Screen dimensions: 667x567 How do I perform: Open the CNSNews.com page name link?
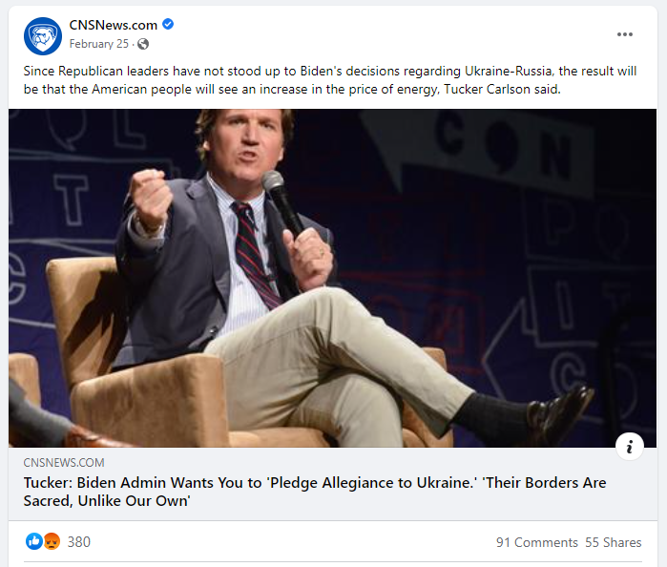(114, 25)
